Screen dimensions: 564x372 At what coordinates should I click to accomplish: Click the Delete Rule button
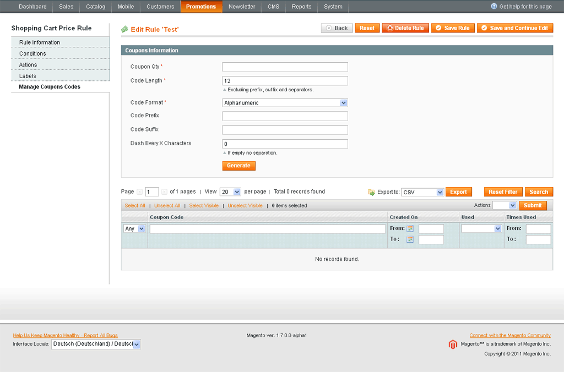405,28
